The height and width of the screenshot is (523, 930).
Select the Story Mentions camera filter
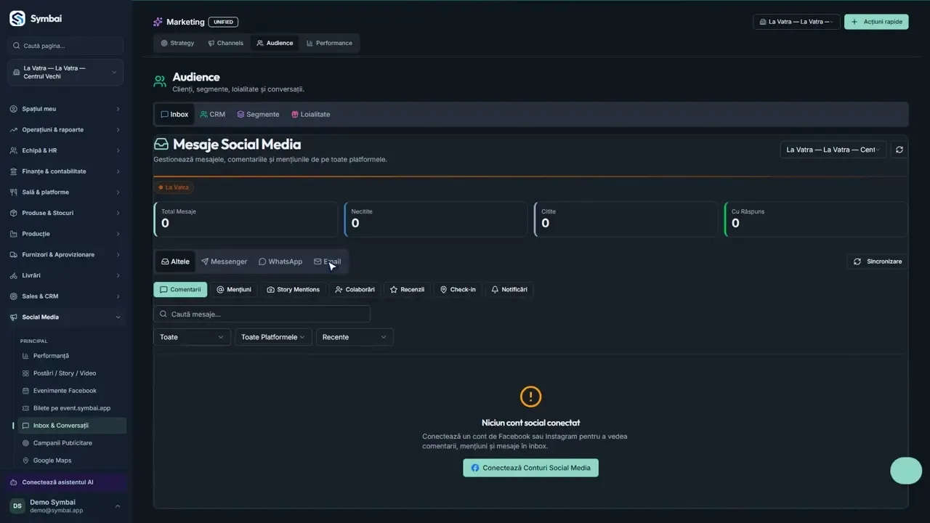293,290
